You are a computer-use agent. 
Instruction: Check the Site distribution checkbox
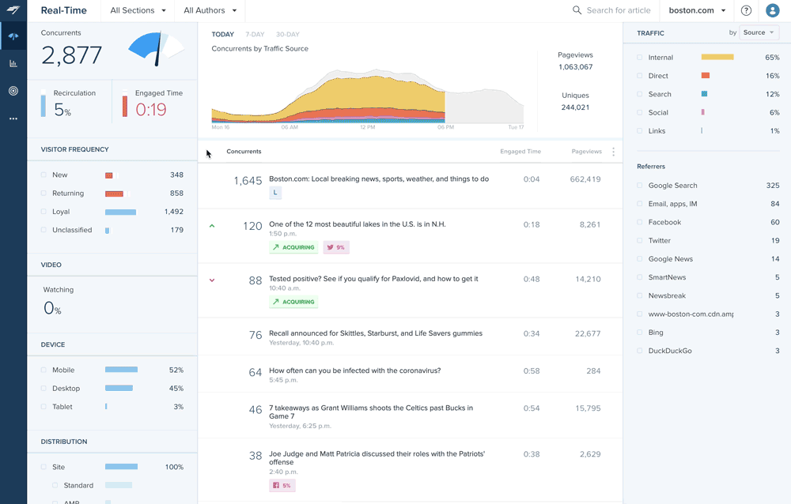tap(44, 467)
